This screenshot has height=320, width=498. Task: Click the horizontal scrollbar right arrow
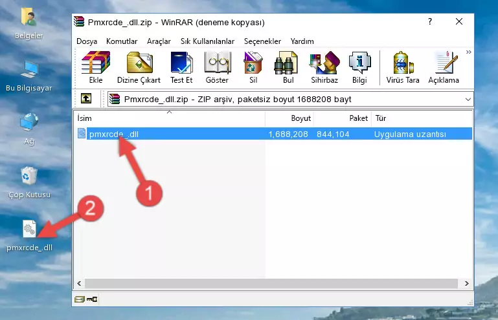coord(466,283)
